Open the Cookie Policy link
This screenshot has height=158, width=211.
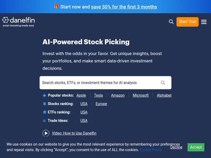pos(151,150)
